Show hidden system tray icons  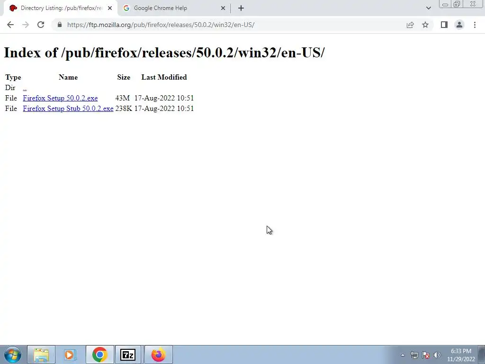(403, 355)
